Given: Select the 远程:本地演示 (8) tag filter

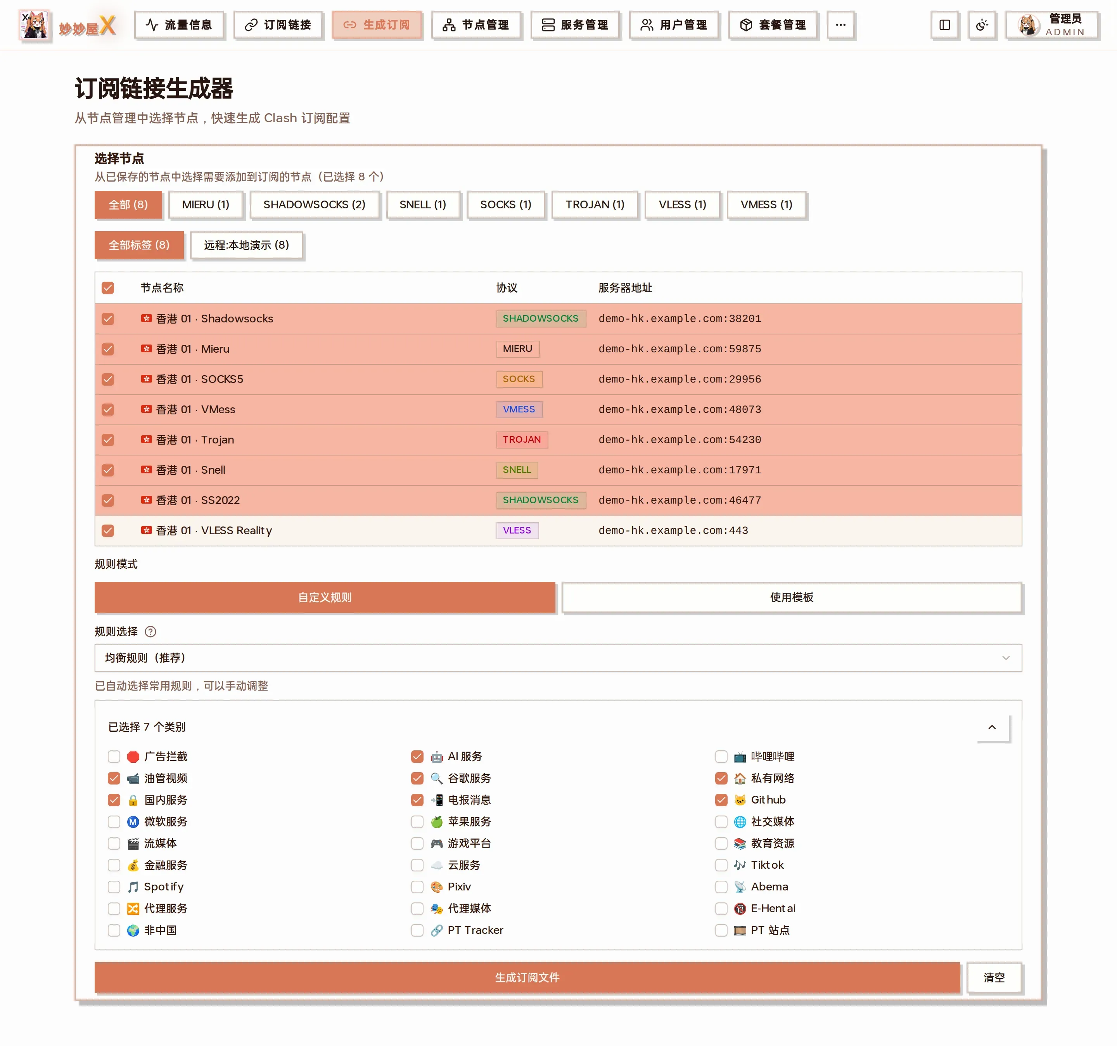Looking at the screenshot, I should [x=246, y=245].
